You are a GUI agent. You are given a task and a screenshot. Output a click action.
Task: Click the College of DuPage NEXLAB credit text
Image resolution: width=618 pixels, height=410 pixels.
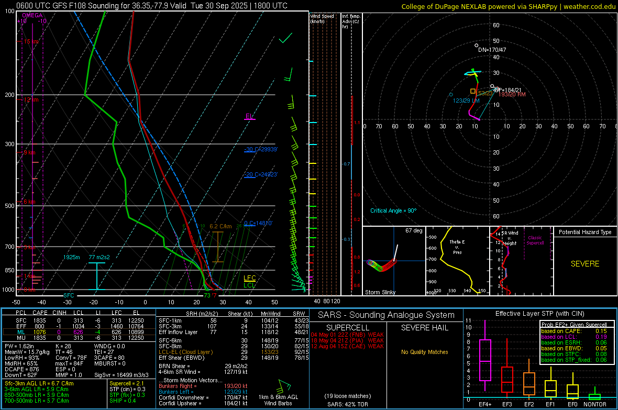508,6
